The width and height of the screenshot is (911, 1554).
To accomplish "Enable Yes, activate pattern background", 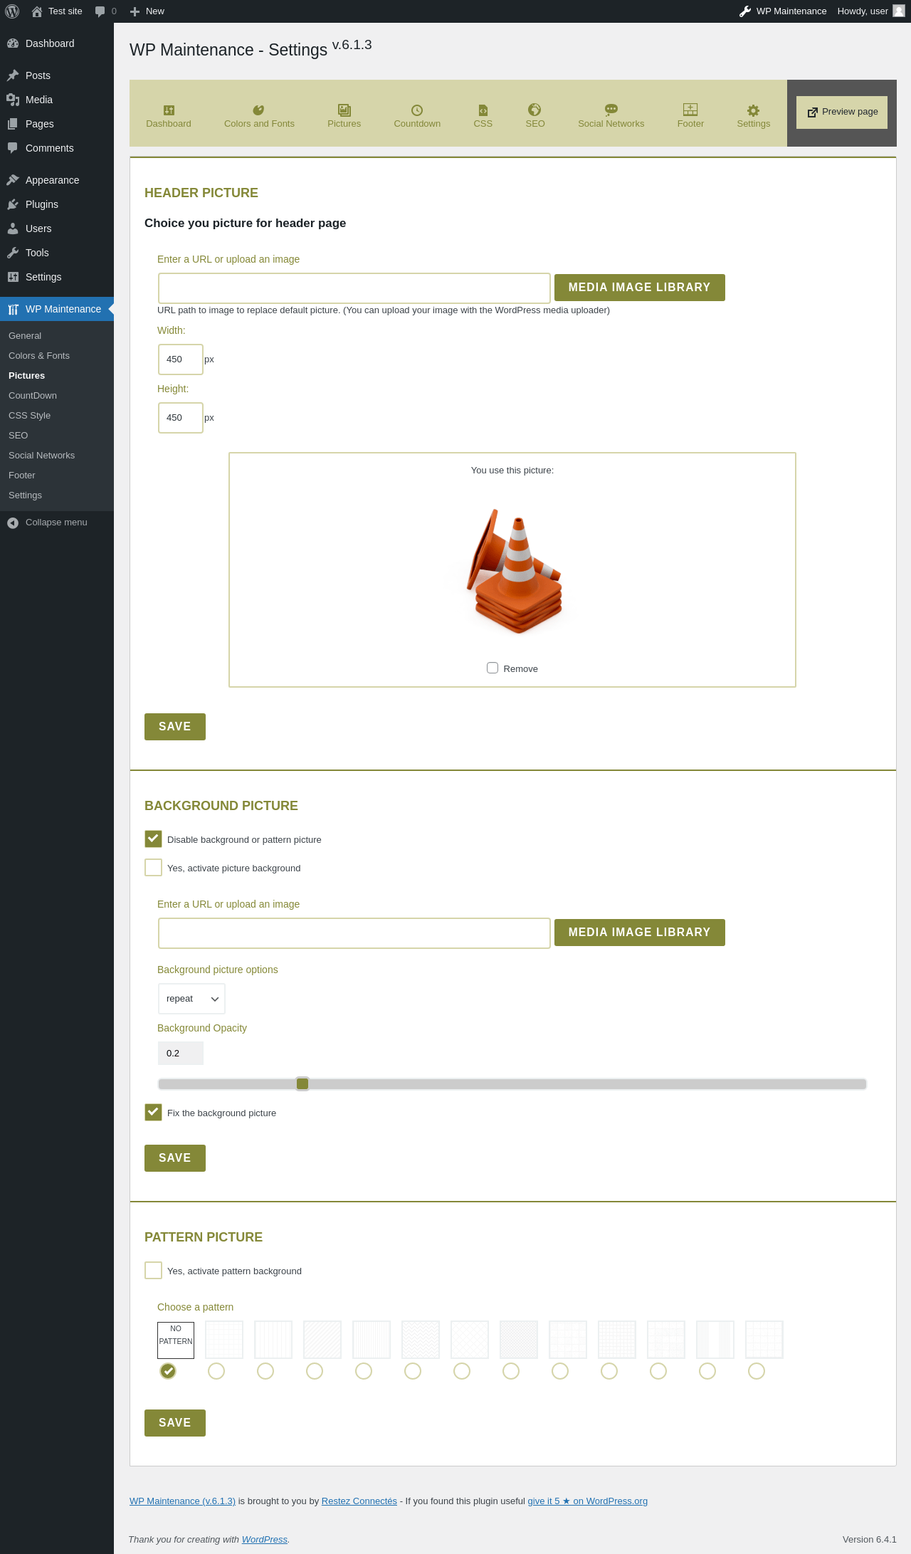I will coord(153,1270).
